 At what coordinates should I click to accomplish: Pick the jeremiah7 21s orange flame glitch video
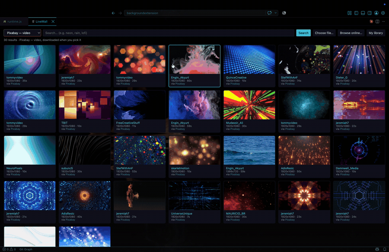coord(140,202)
